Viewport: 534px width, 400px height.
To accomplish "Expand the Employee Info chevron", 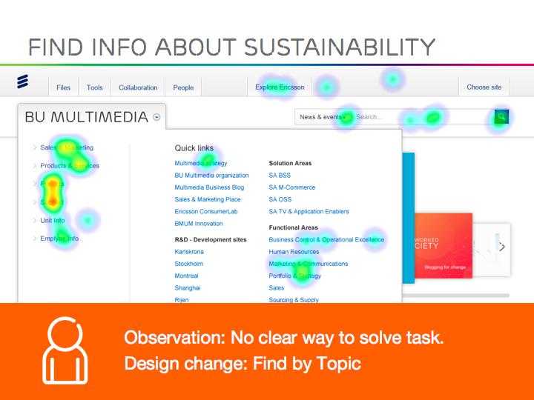I will click(x=35, y=239).
